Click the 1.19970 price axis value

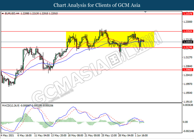(188, 84)
